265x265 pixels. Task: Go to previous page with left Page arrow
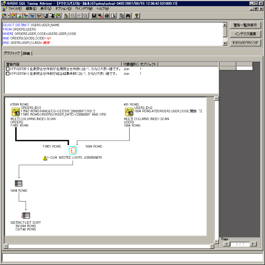(227, 244)
